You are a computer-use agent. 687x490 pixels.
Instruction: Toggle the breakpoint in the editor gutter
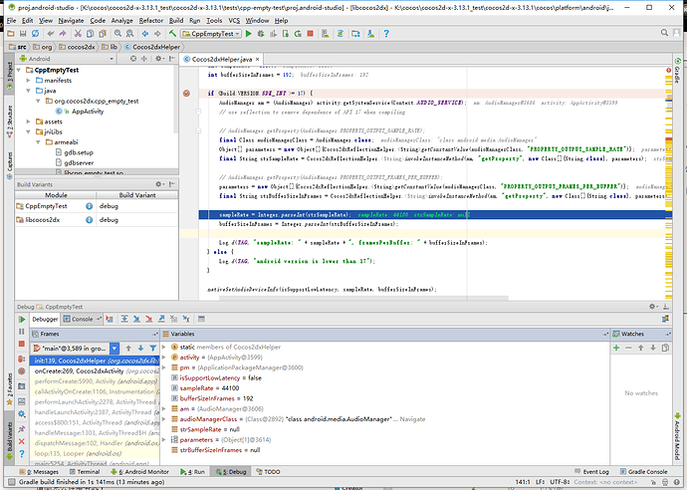click(188, 93)
